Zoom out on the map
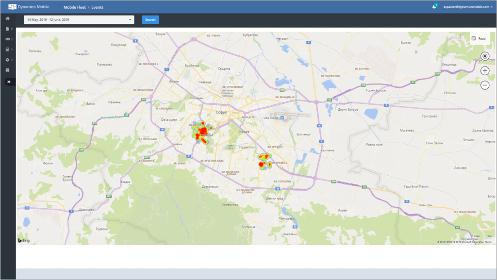Screen dimensions: 497x280 click(x=485, y=85)
